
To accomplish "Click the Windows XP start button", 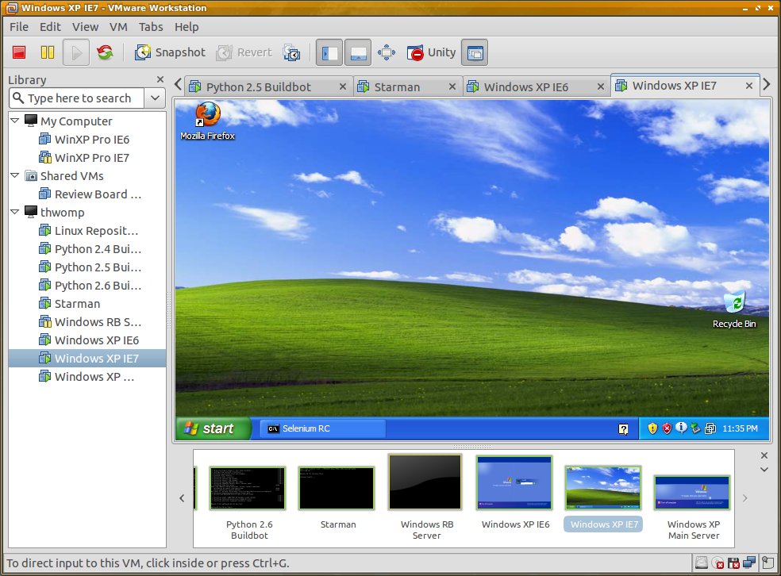I will [214, 428].
